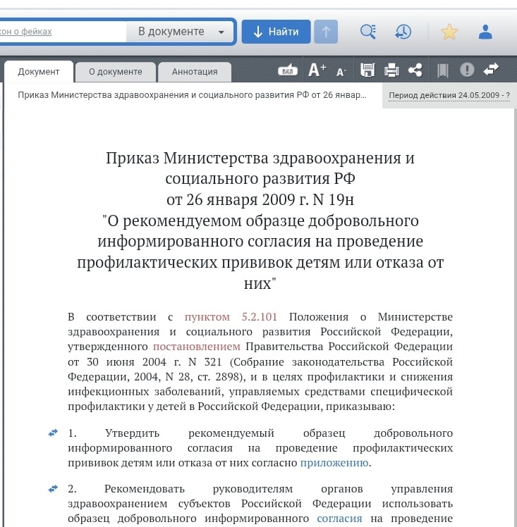The image size is (517, 527).
Task: Open the user profile icon
Action: point(485,32)
